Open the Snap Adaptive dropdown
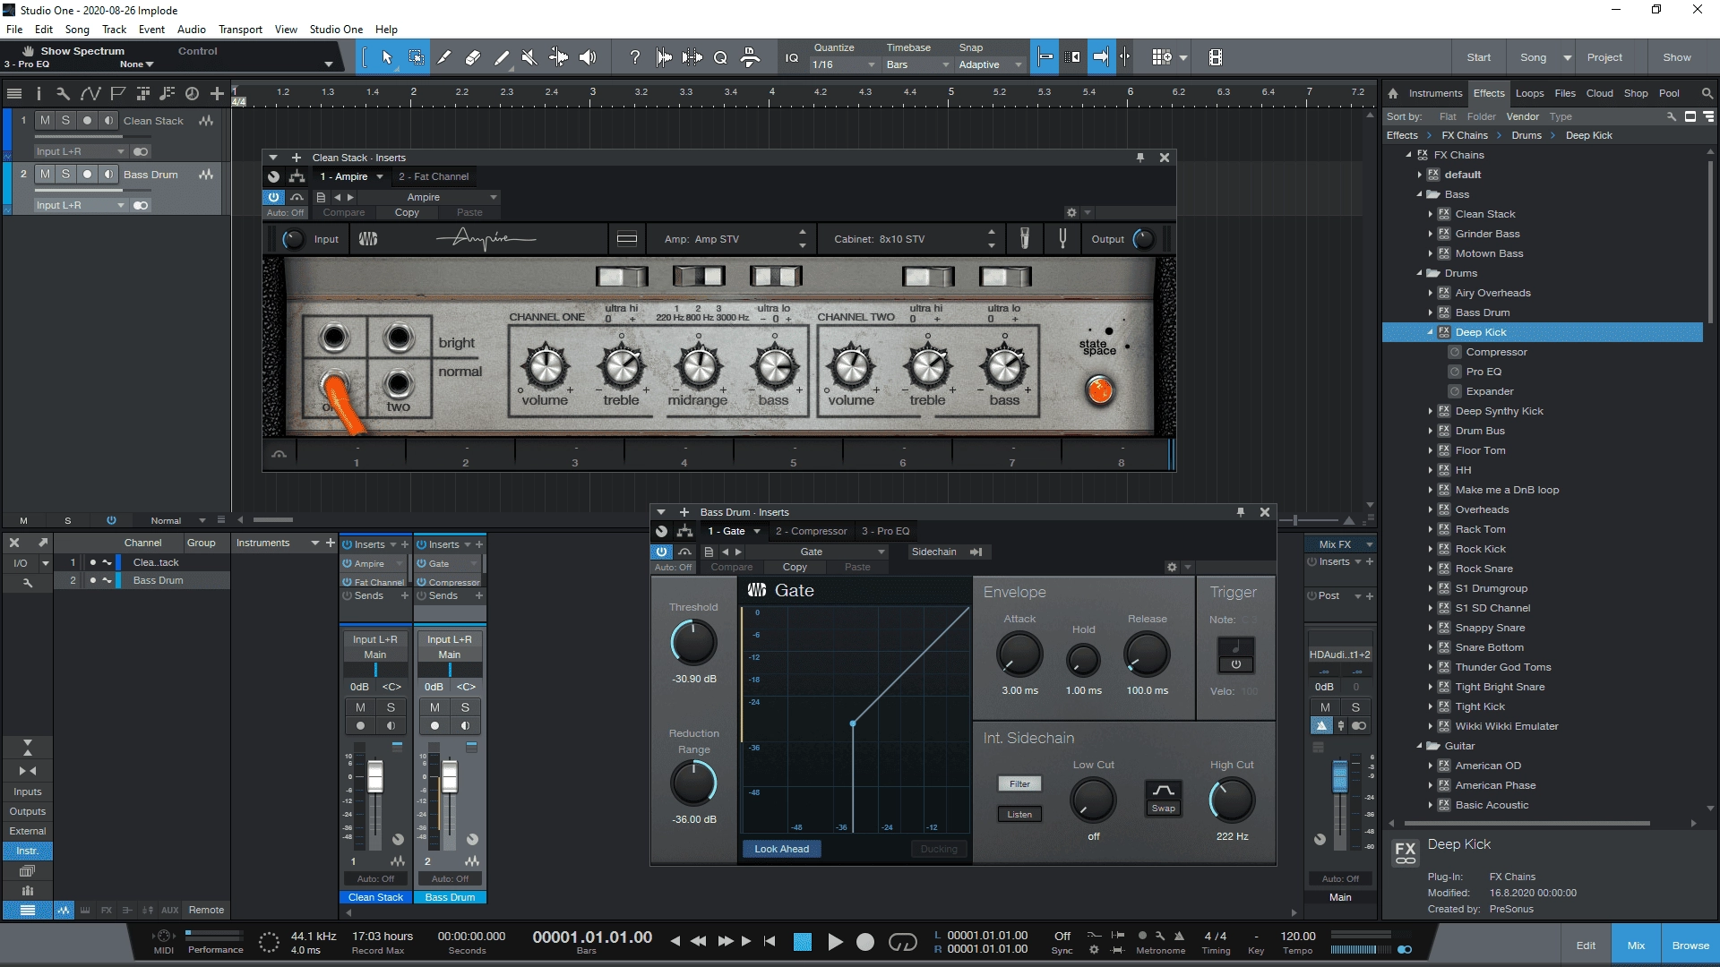This screenshot has height=967, width=1720. tap(990, 64)
